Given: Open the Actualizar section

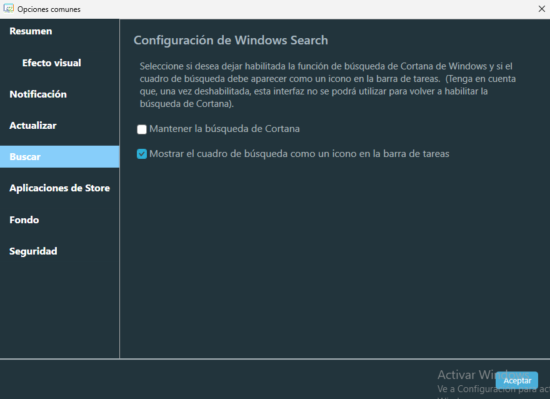Looking at the screenshot, I should coord(33,125).
